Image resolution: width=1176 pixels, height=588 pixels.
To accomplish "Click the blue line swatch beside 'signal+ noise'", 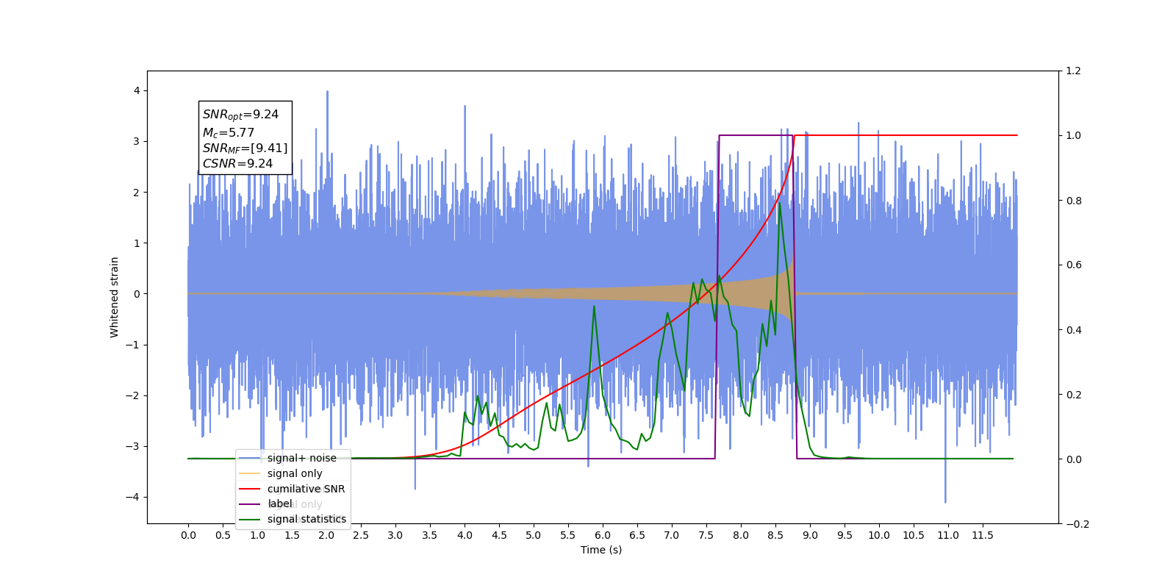I will click(250, 458).
